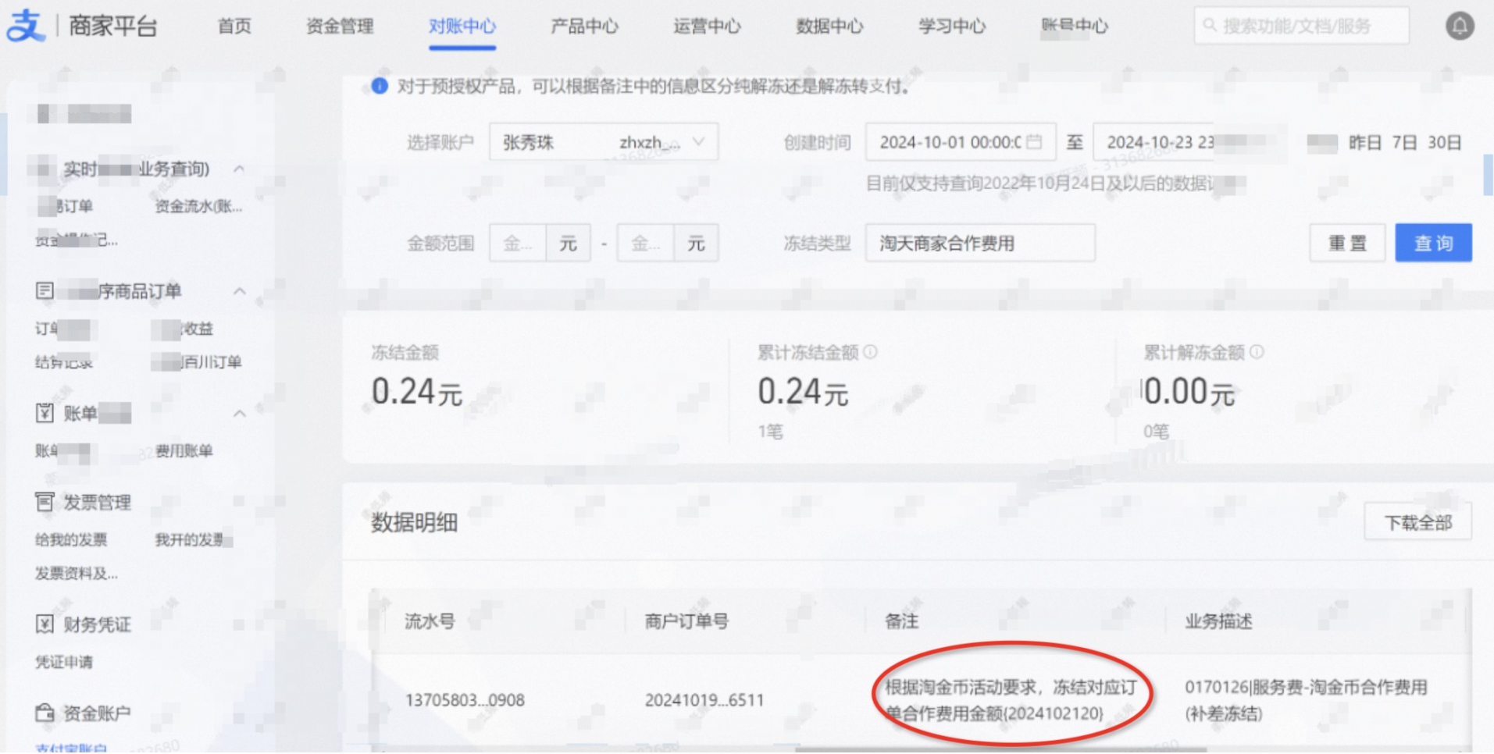Click the 备注 column header
Screen dimensions: 1494x754
pyautogui.click(x=901, y=621)
